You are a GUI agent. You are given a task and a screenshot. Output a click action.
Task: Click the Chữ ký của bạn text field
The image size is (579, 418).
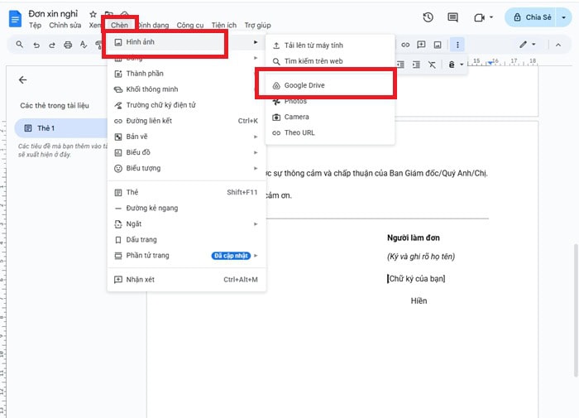tap(418, 279)
